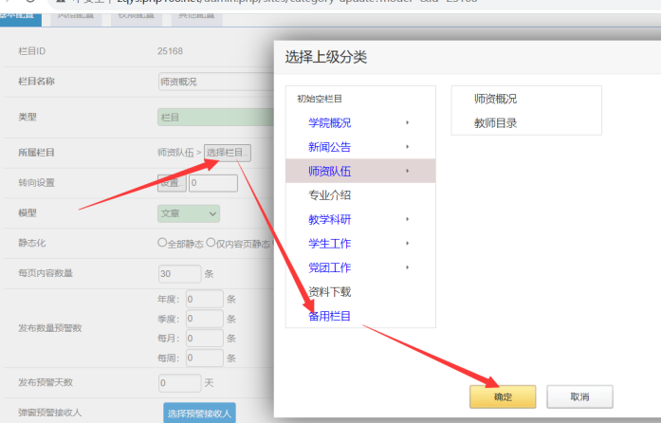Select the 全部静态 radio button
Viewport: 662px width, 423px height.
coord(162,243)
